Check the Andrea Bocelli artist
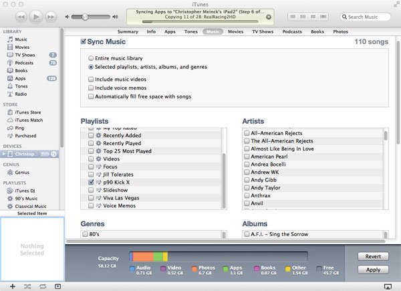Image resolution: width=401 pixels, height=291 pixels. (247, 165)
